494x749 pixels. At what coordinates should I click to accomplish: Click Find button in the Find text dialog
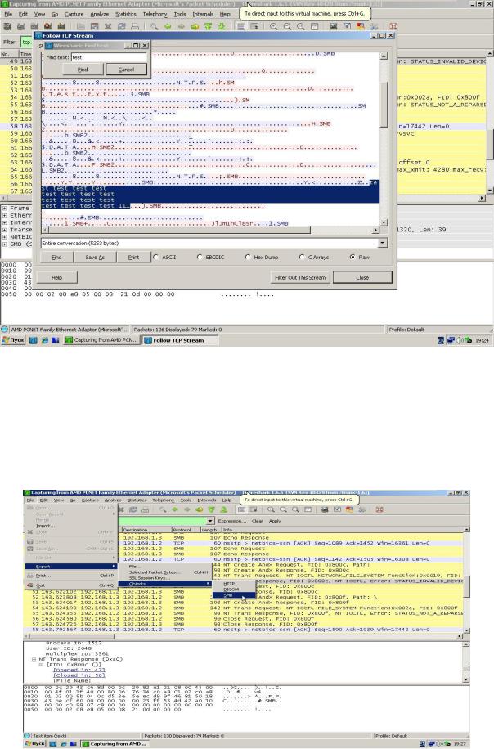(83, 70)
